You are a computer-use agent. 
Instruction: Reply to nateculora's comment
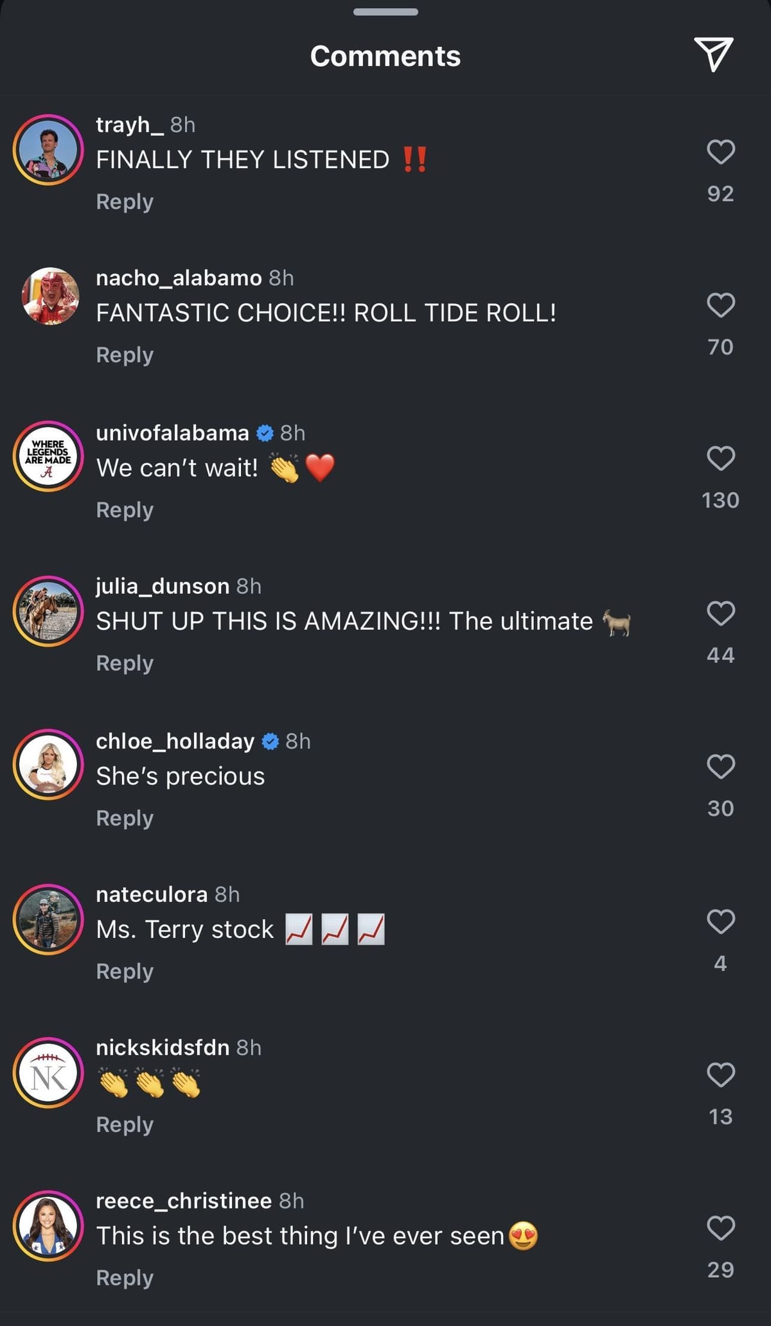(x=125, y=972)
